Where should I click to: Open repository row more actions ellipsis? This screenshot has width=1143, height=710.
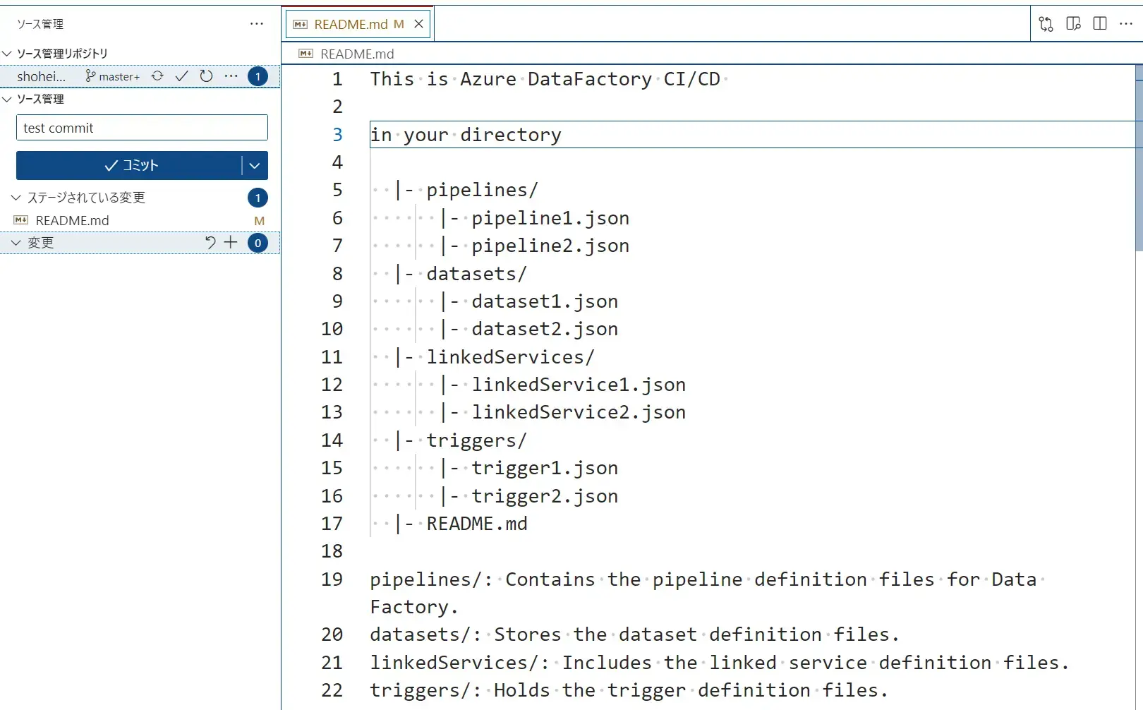231,76
